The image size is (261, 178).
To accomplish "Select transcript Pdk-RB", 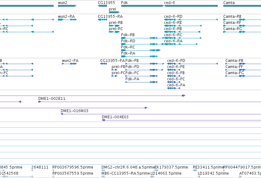I will pos(143,38).
